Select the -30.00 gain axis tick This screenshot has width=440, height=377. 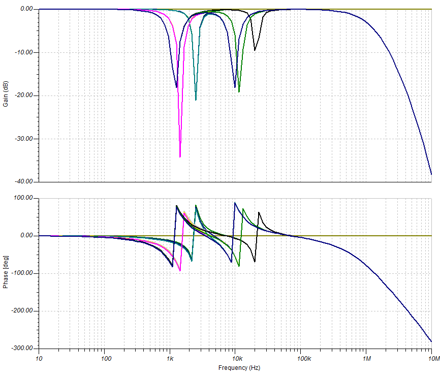(24, 139)
